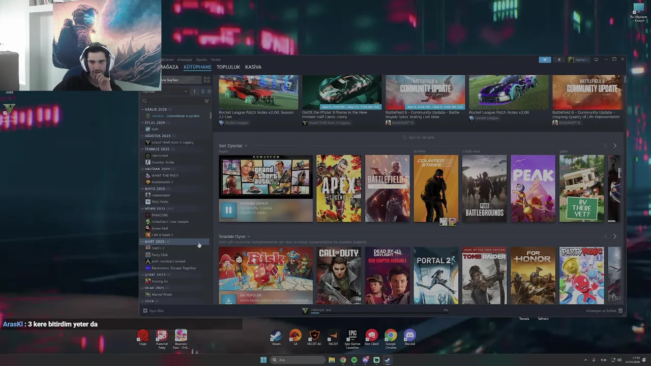Open EA desktop shortcut
The image size is (651, 366).
[295, 338]
